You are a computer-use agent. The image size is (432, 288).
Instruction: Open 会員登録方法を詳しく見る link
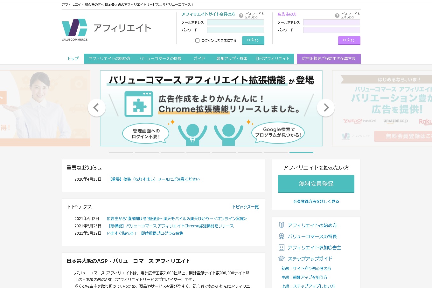pos(316,201)
